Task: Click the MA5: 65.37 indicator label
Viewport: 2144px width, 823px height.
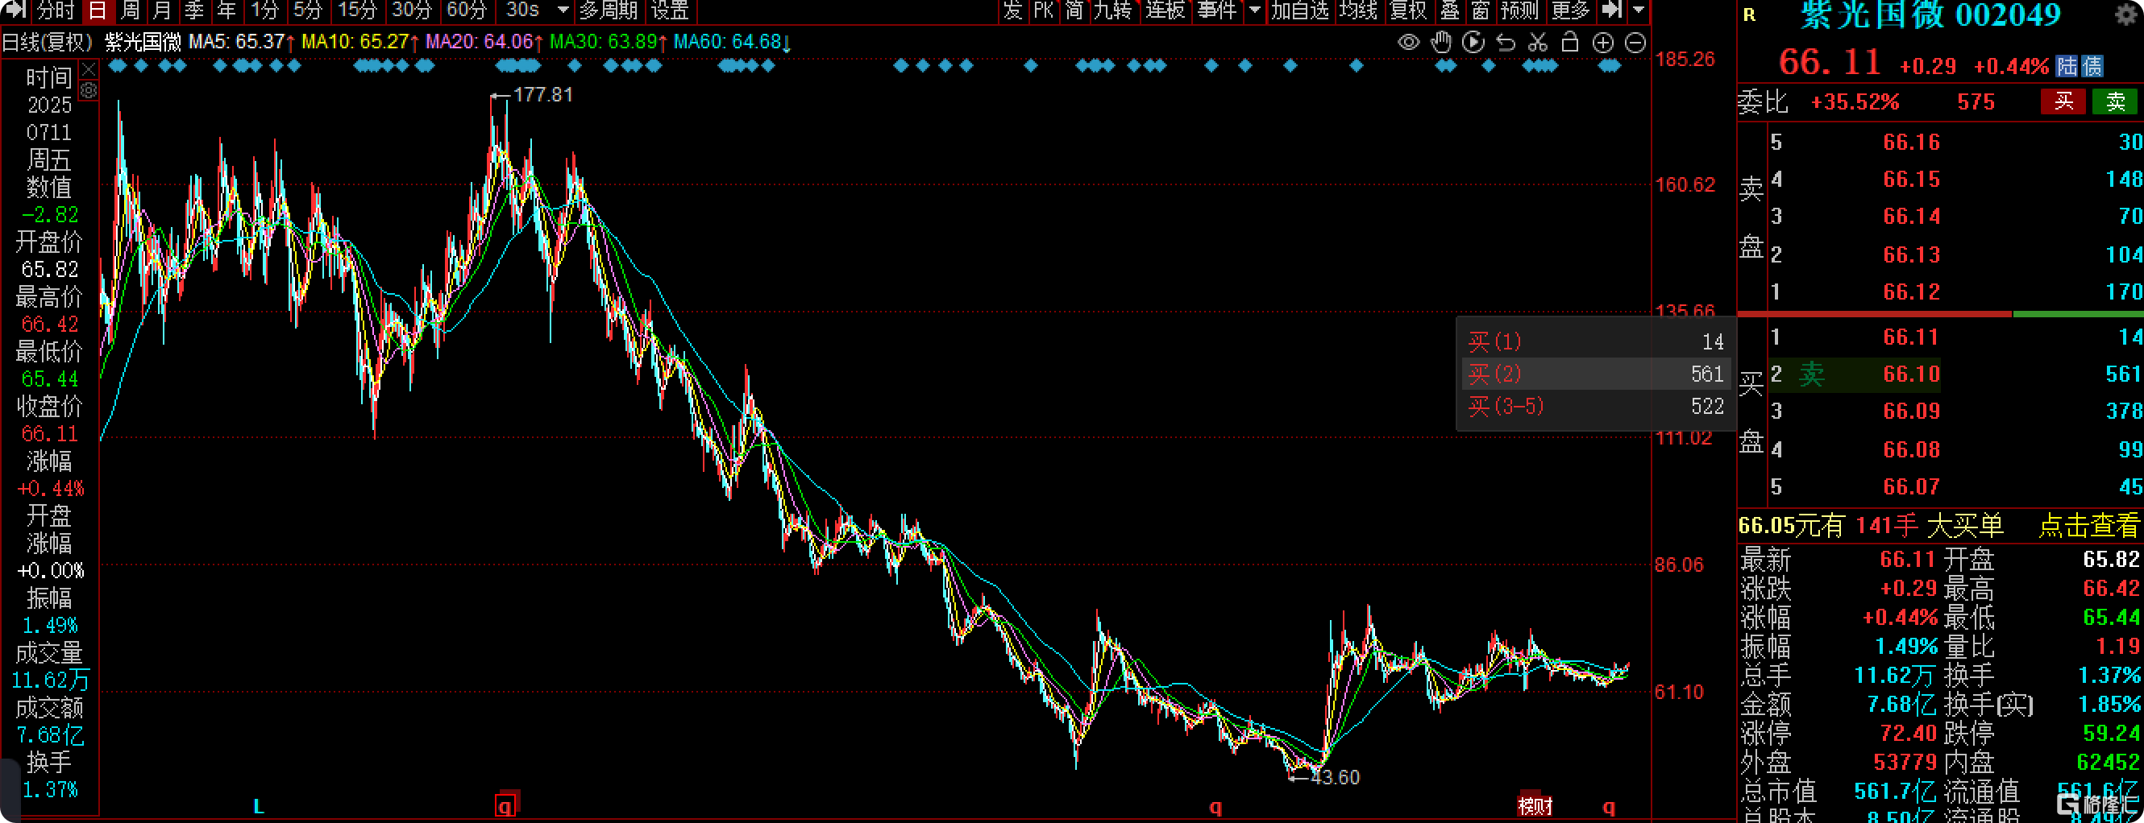Action: [x=236, y=42]
